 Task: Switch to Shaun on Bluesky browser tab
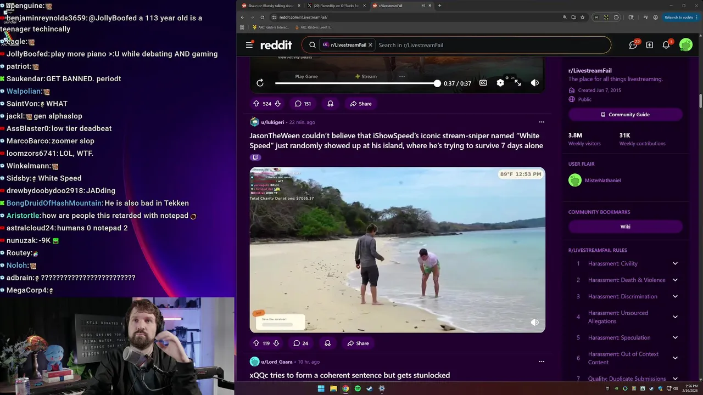271,5
